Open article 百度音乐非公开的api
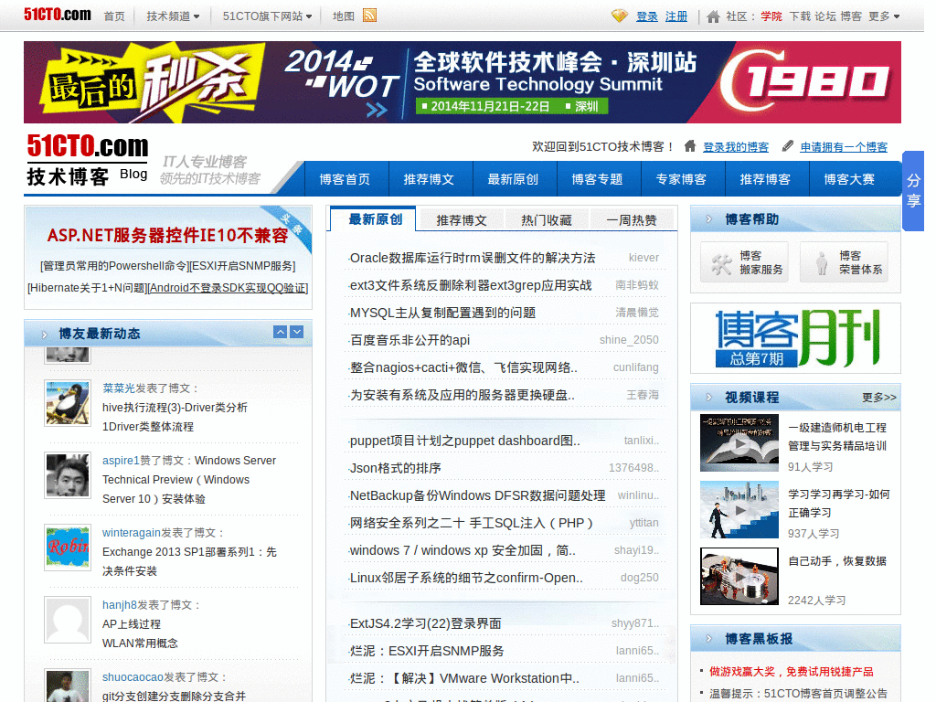This screenshot has width=936, height=702. pyautogui.click(x=409, y=340)
